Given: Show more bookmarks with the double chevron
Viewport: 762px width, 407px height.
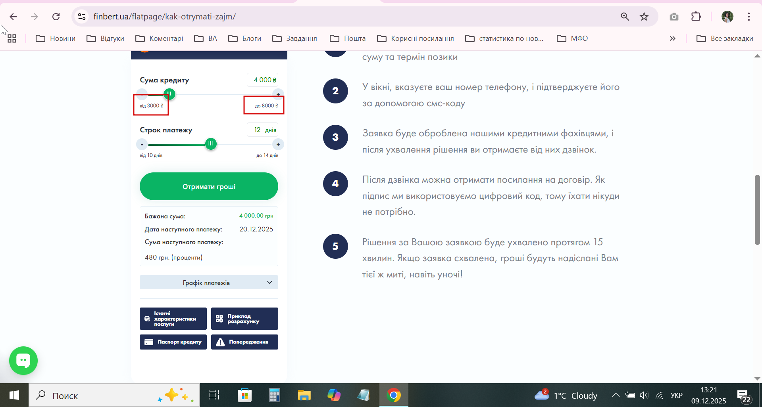Looking at the screenshot, I should (x=672, y=38).
